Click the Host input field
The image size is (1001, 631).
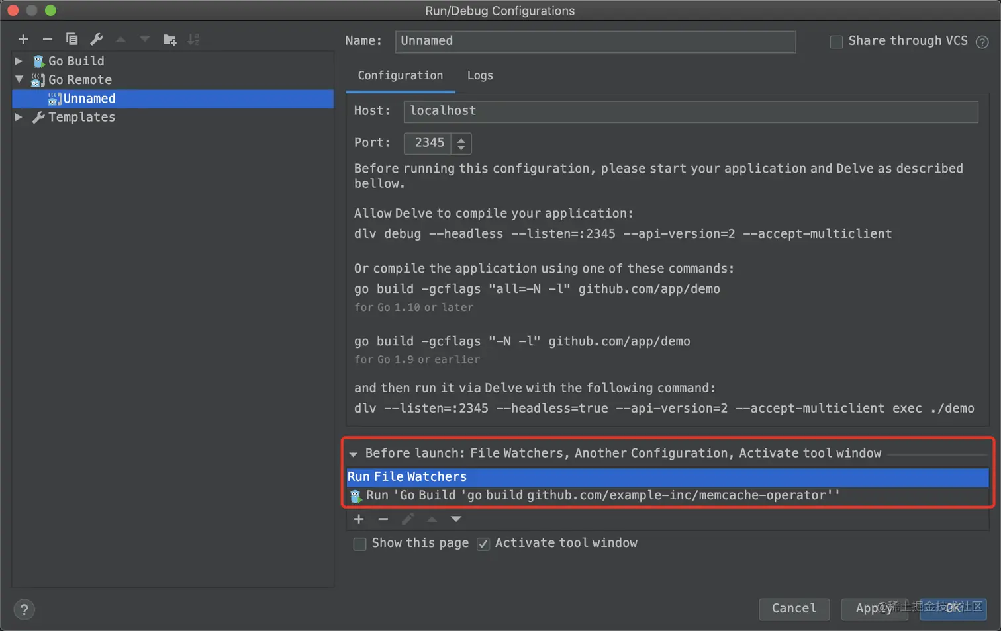691,111
